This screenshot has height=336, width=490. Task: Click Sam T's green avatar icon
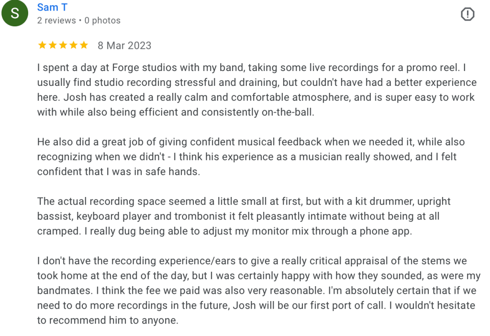point(15,14)
